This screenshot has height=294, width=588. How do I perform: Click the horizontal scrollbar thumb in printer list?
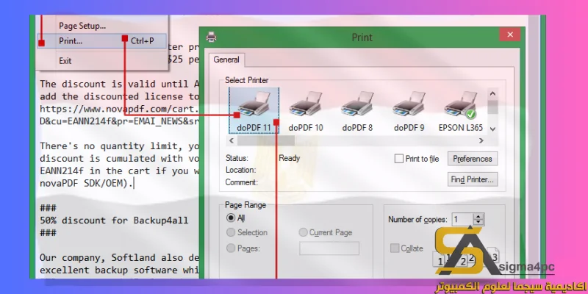pos(266,140)
